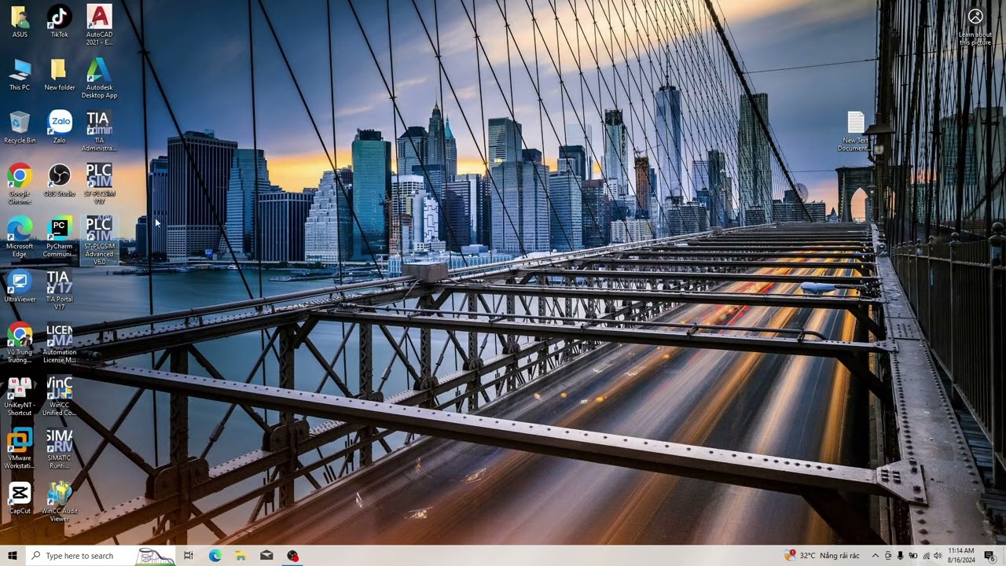Select the TIA Administrator shortcut
Viewport: 1006px width, 566px height.
click(x=99, y=131)
